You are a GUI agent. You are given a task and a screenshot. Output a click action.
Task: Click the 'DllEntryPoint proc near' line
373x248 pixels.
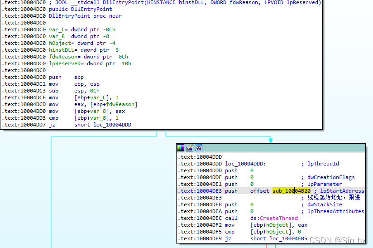click(85, 16)
